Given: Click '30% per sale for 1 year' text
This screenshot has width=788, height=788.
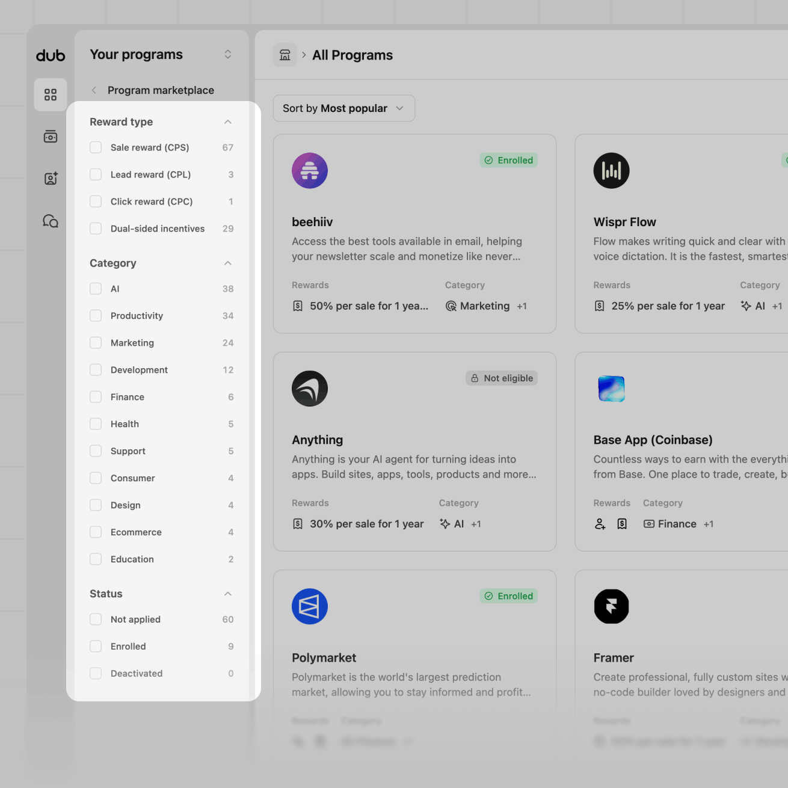Looking at the screenshot, I should (367, 524).
